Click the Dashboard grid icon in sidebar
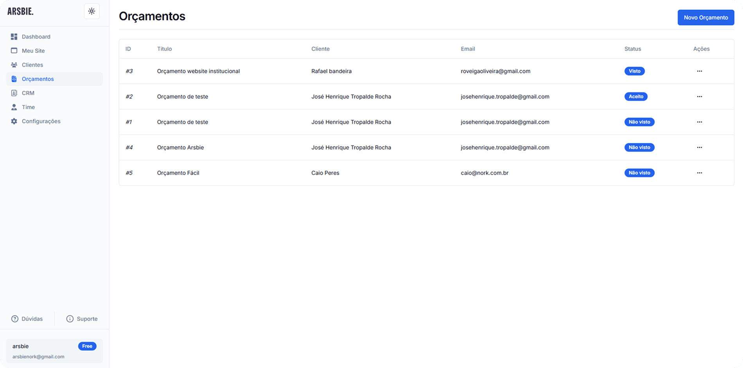The height and width of the screenshot is (368, 743). pyautogui.click(x=14, y=37)
